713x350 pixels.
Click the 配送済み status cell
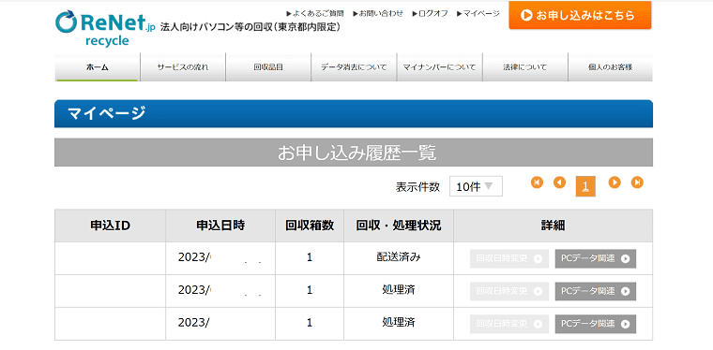(399, 258)
